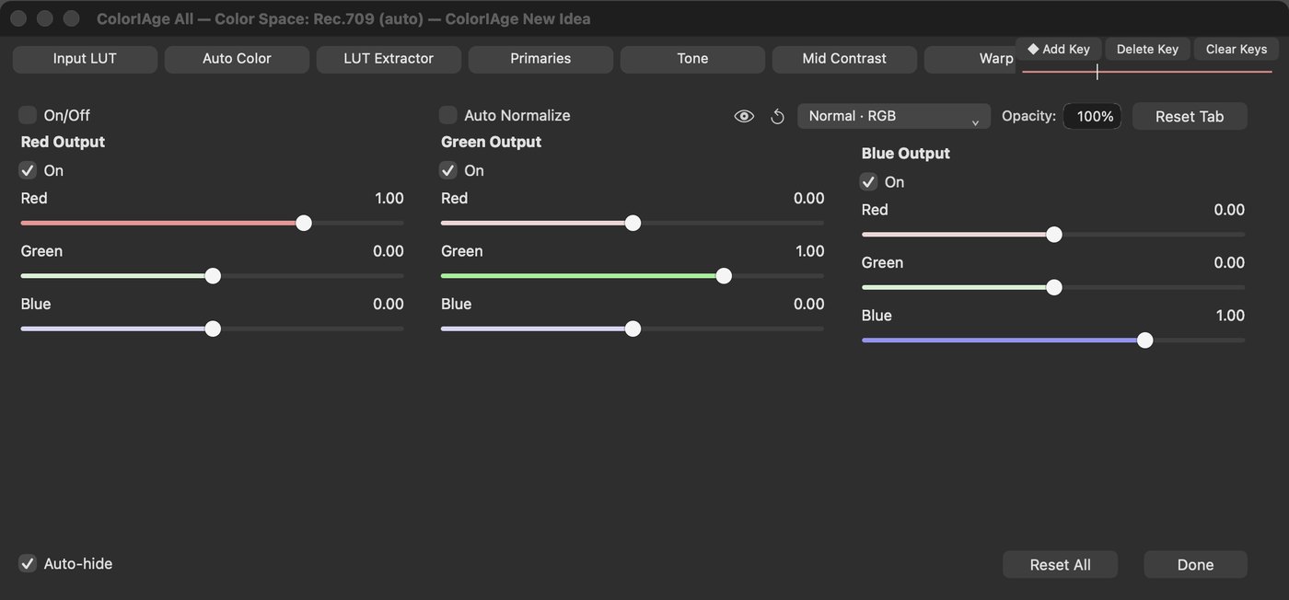Image resolution: width=1289 pixels, height=600 pixels.
Task: Disable the Auto-hide checkbox
Action: click(28, 563)
